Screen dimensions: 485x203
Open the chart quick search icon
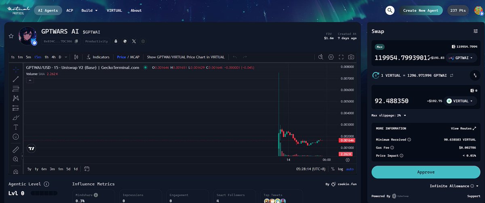click(321, 57)
